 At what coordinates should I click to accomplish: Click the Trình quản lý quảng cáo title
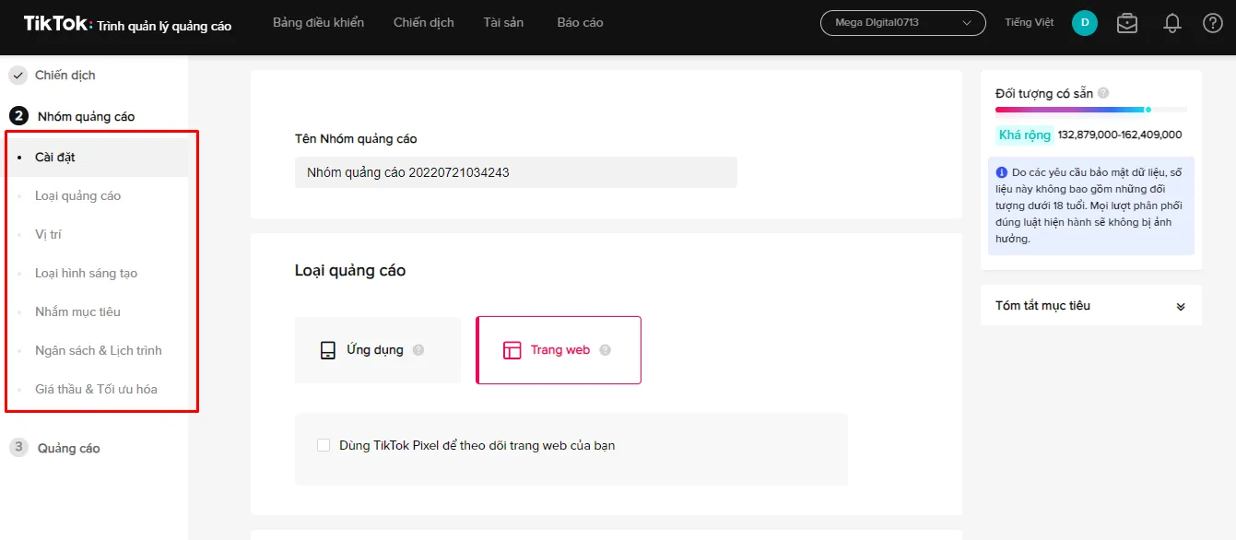point(164,26)
